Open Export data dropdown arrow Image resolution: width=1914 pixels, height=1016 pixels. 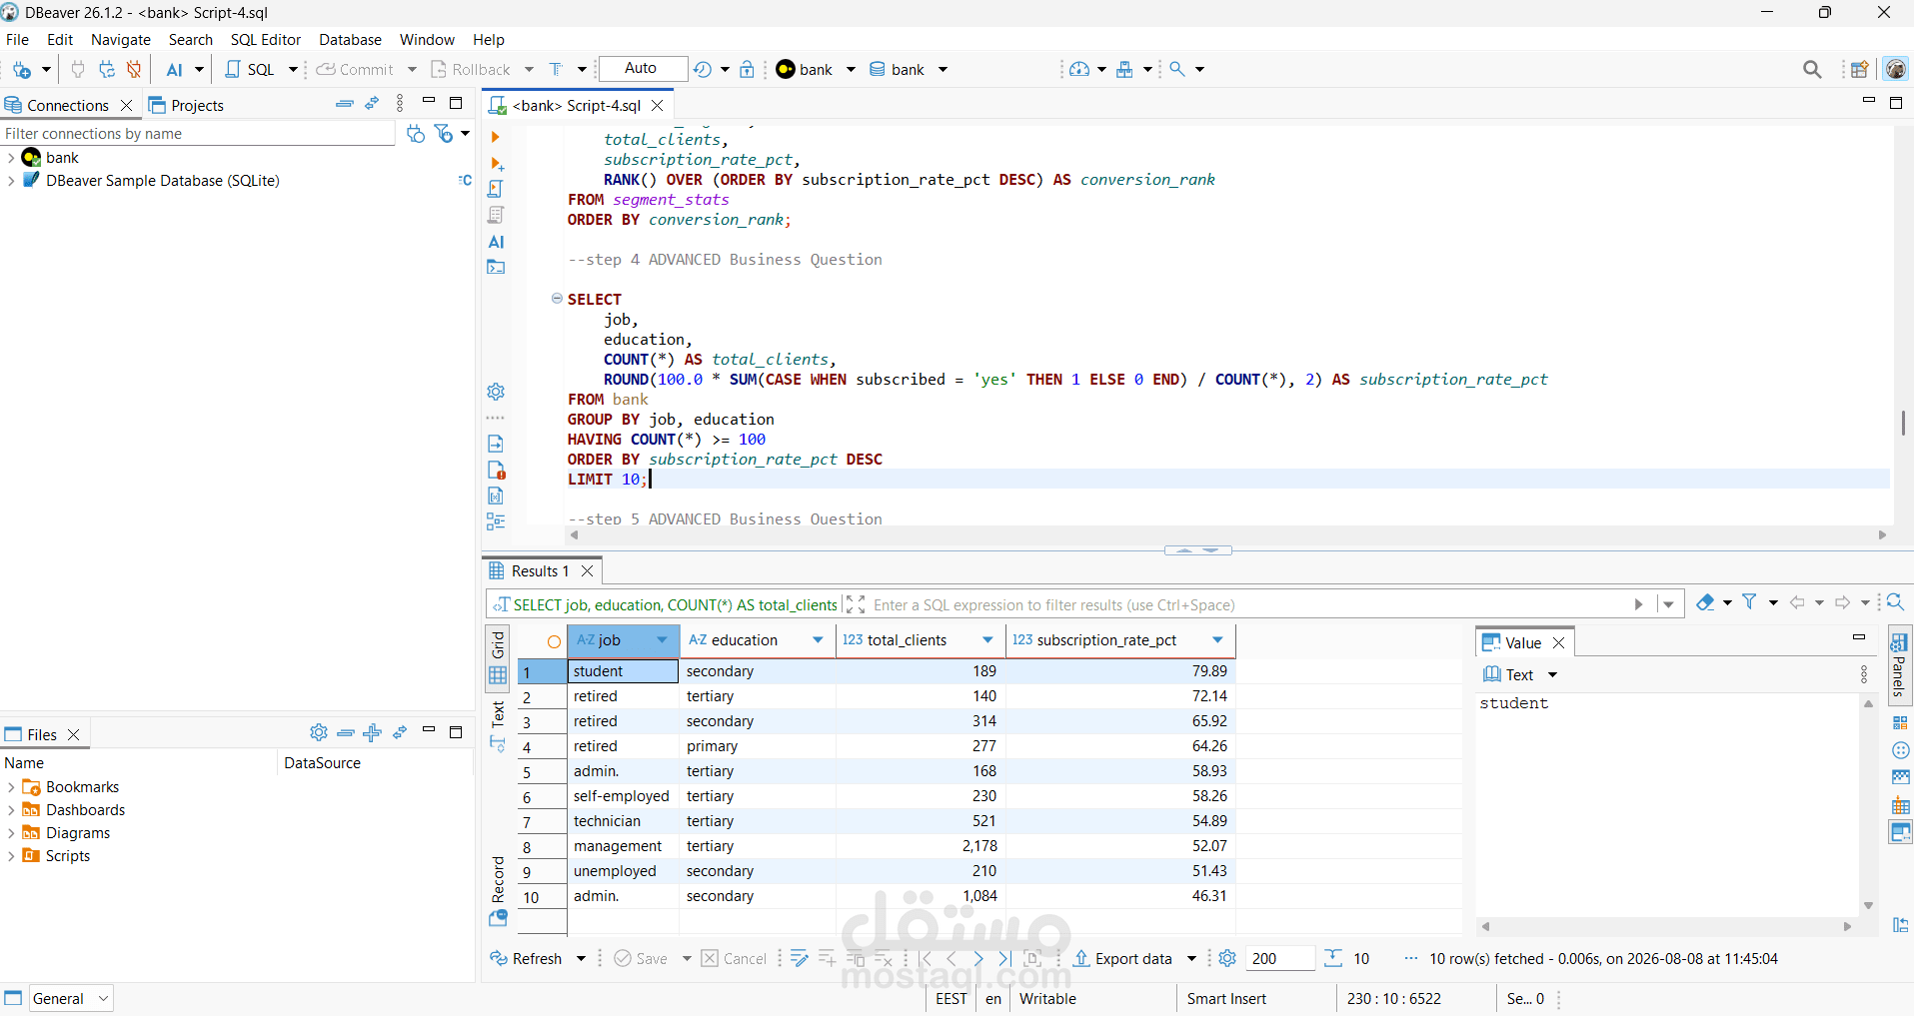pos(1191,959)
